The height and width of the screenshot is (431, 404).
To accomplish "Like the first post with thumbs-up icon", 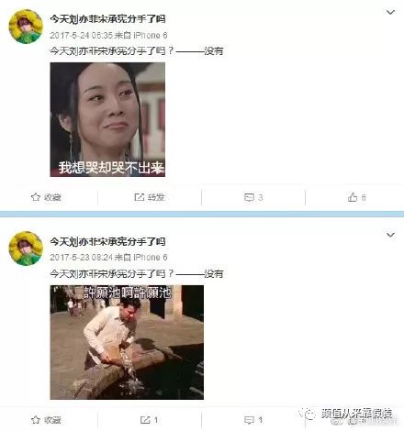I will [x=353, y=197].
